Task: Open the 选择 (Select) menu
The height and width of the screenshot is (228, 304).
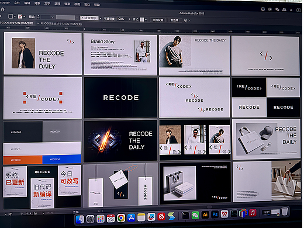Action: tap(57, 4)
